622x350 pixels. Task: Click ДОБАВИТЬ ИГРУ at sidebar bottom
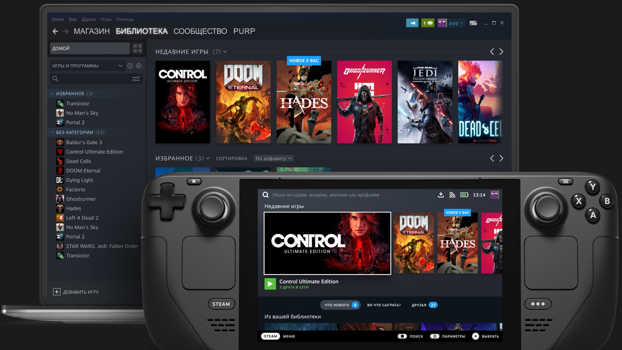[81, 292]
